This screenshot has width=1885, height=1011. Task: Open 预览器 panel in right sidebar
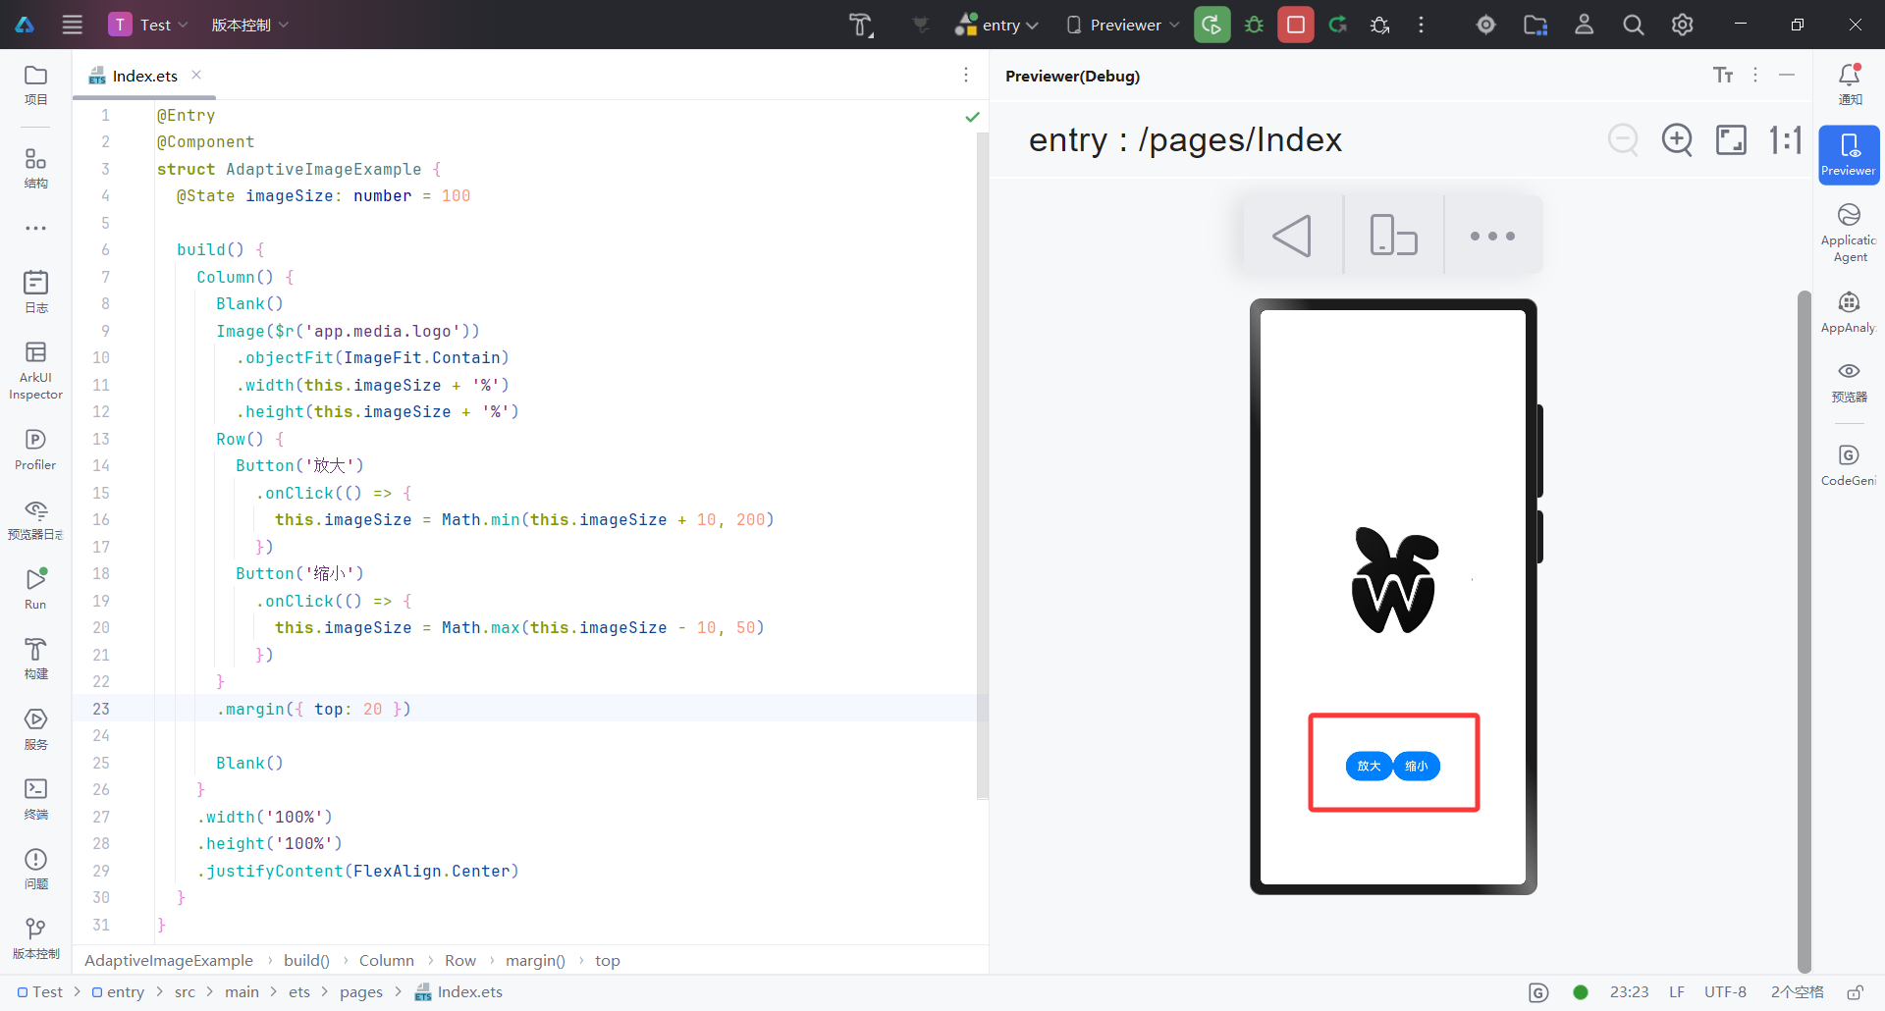coord(1850,382)
